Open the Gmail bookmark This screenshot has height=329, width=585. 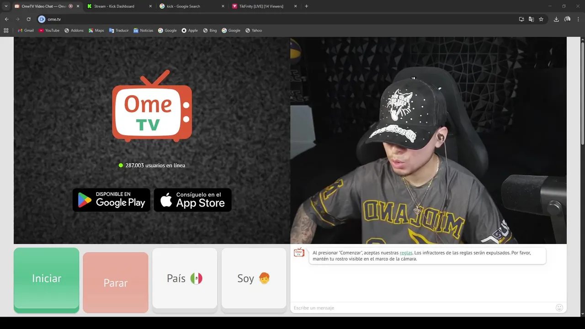26,31
